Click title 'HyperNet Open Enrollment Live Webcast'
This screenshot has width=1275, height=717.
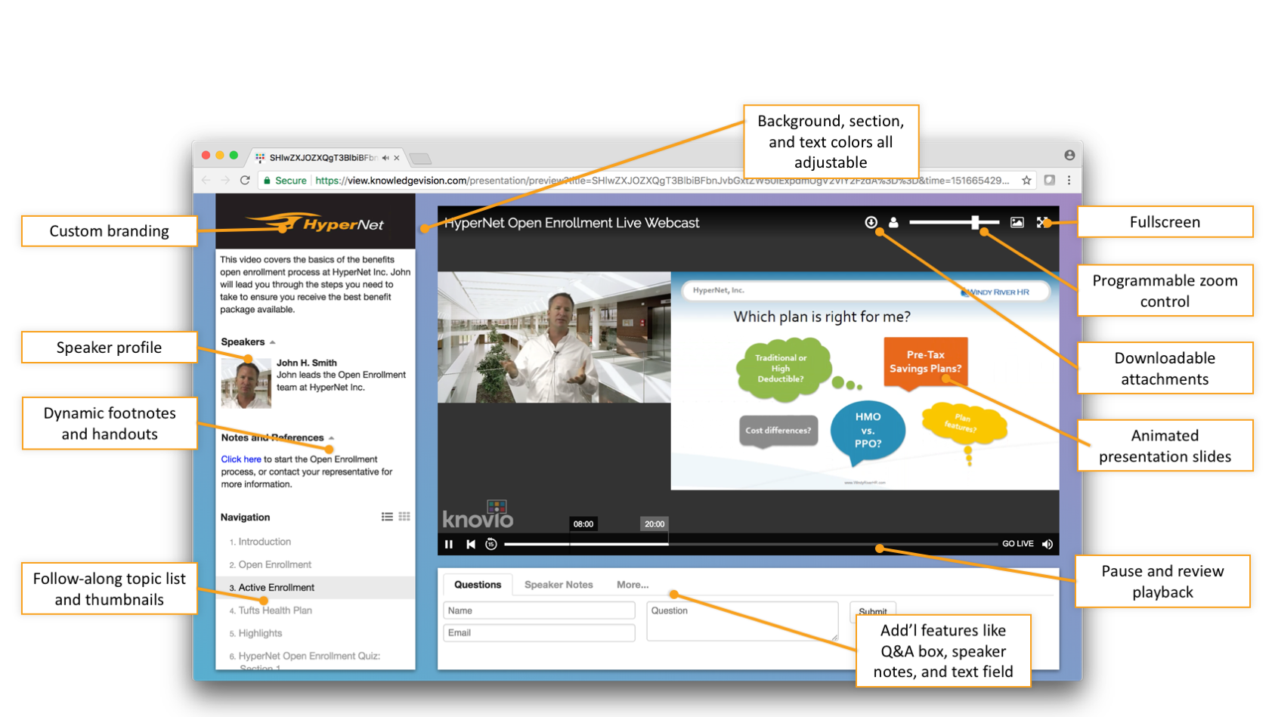click(x=572, y=223)
